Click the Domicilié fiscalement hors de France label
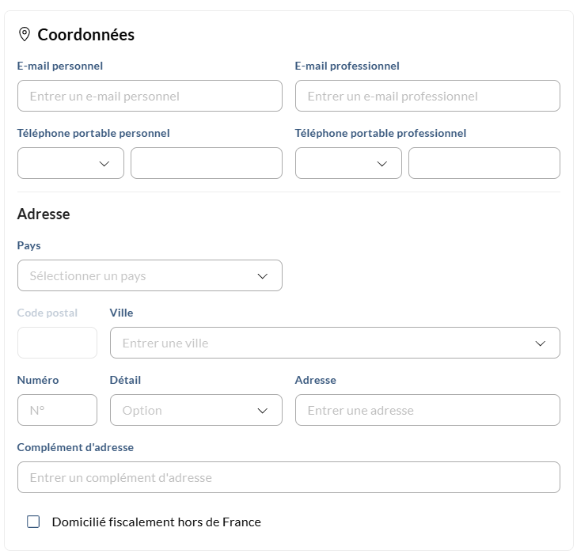The width and height of the screenshot is (577, 554). [x=156, y=522]
